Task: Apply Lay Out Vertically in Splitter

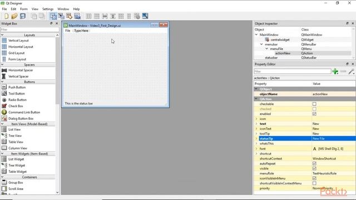Action: [112, 16]
